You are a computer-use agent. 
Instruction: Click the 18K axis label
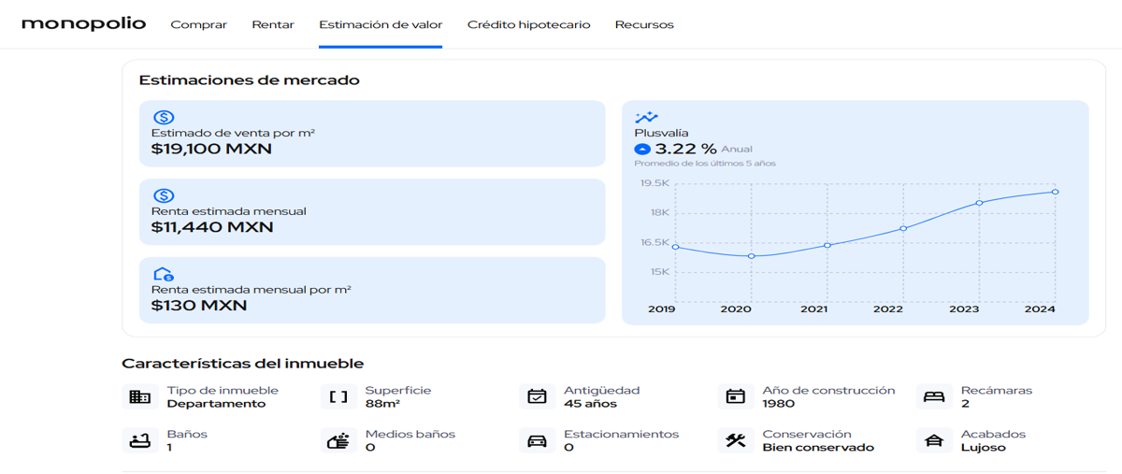click(x=660, y=212)
